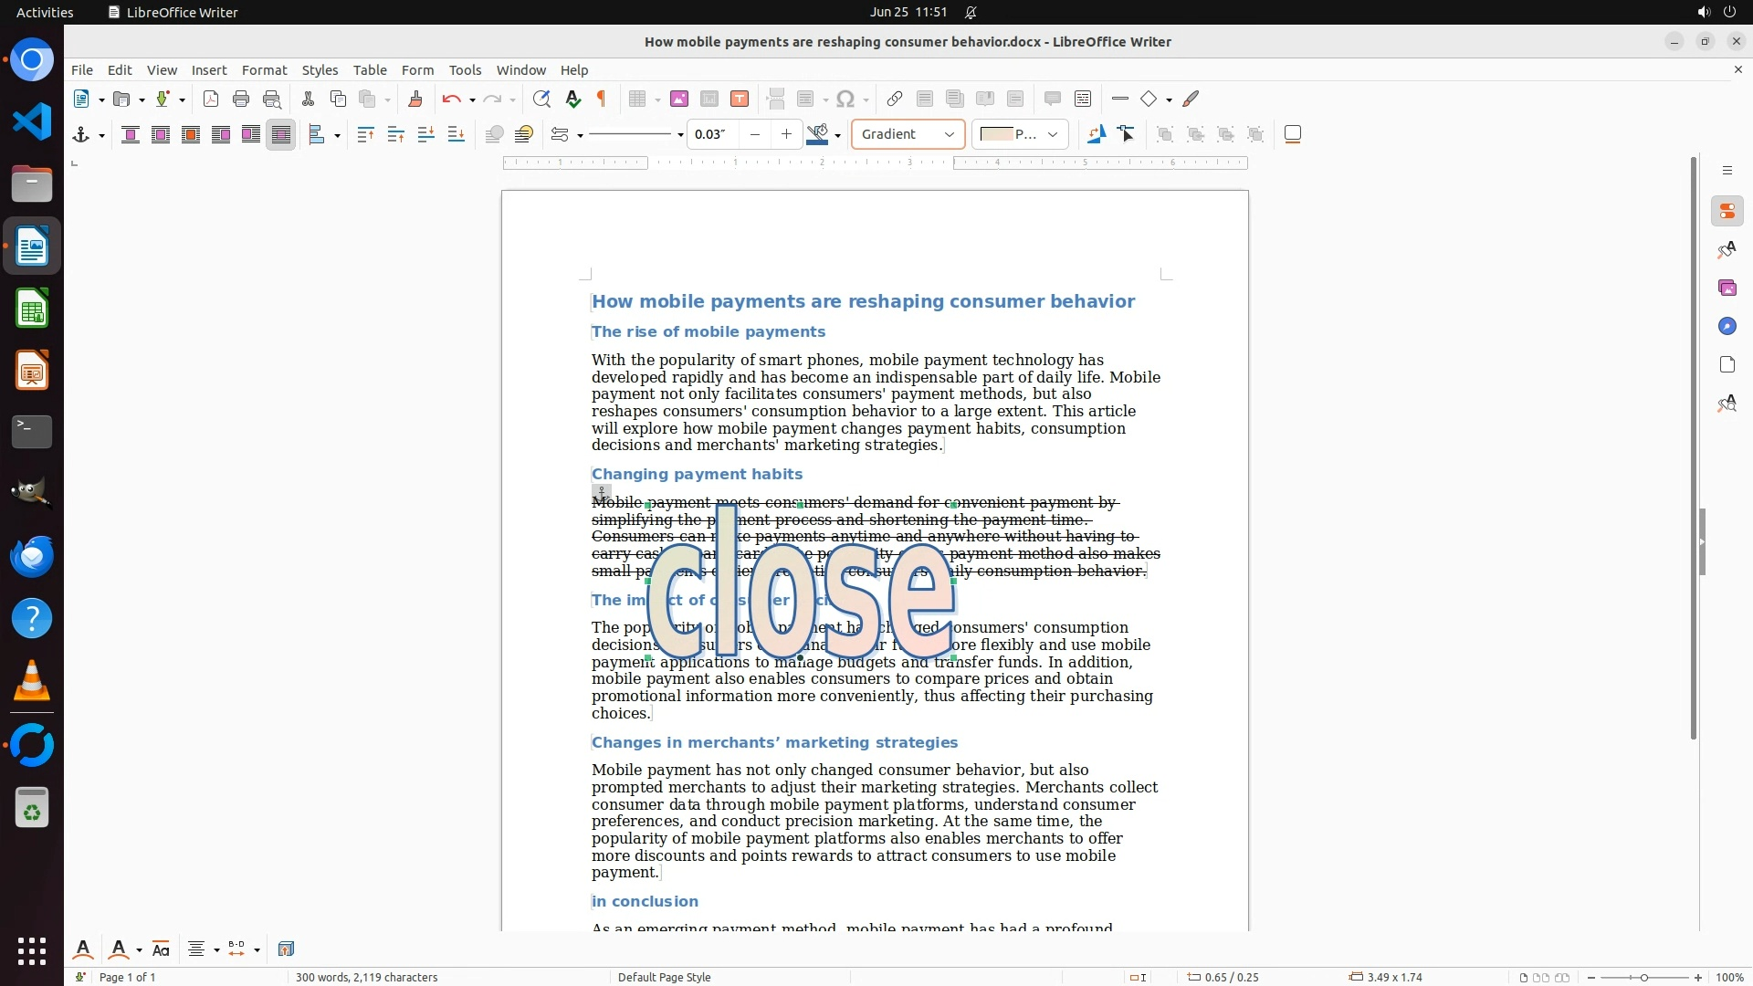
Task: Click the Clone Formatting brush icon
Action: pyautogui.click(x=415, y=99)
